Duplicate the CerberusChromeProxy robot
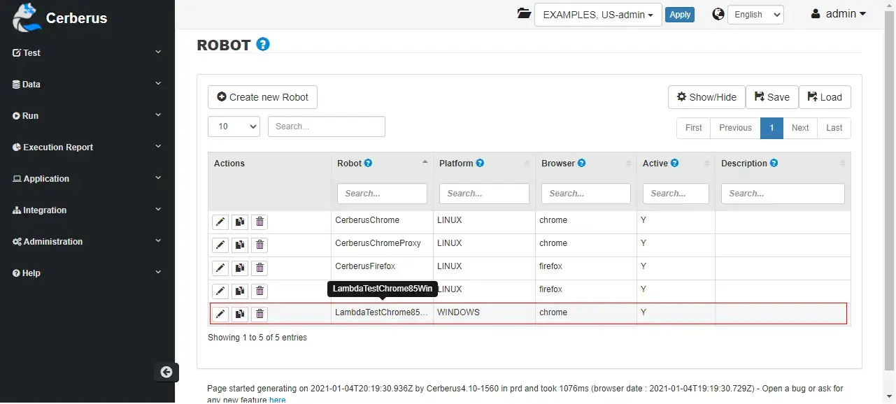Viewport: 896px width, 404px height. click(x=240, y=245)
